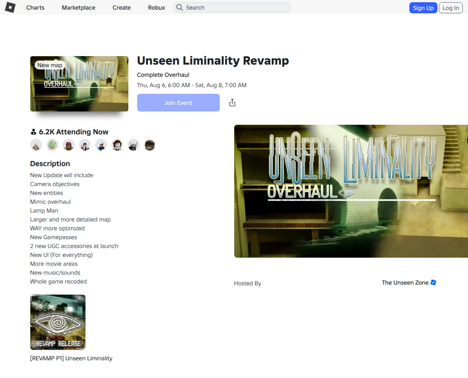
Task: Click the 'Larger and more detailed map' line
Action: click(x=70, y=219)
